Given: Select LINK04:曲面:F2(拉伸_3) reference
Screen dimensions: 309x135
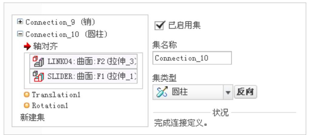Looking at the screenshot, I should click(x=83, y=61).
